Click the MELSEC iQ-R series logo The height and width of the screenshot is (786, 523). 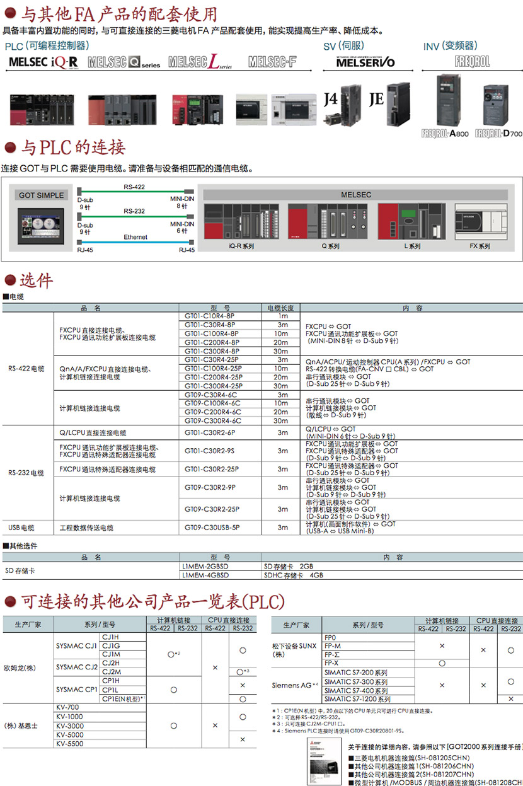coord(43,62)
